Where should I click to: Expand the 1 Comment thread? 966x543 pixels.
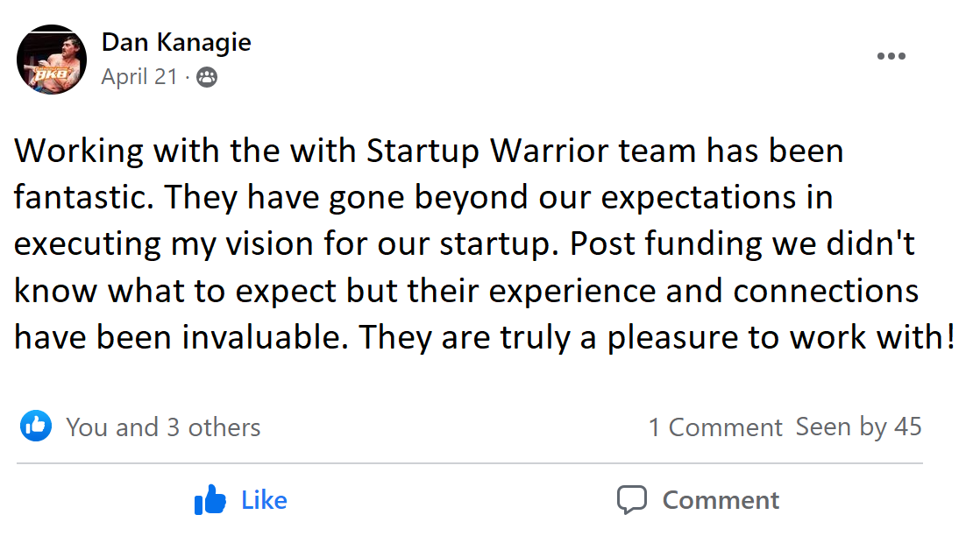[x=714, y=427]
